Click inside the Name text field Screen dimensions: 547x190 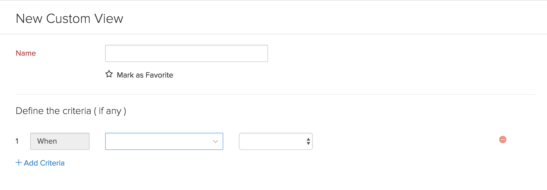pos(186,53)
